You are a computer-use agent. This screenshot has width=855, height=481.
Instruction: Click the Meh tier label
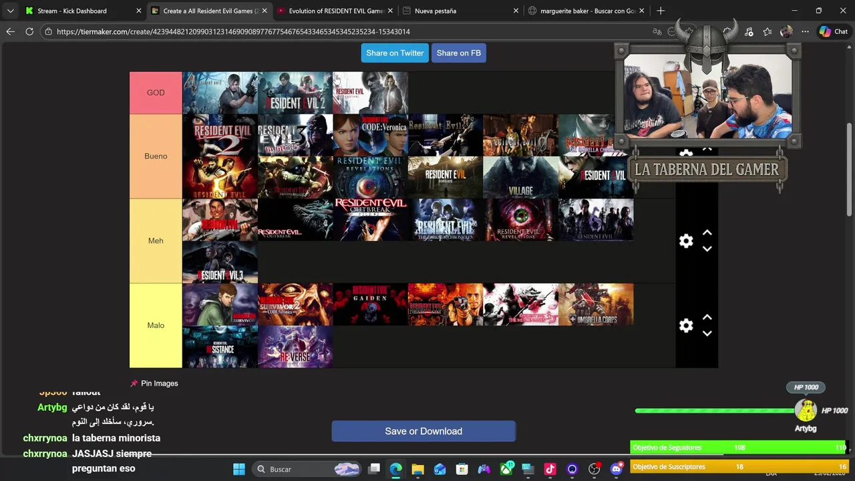[x=156, y=240]
